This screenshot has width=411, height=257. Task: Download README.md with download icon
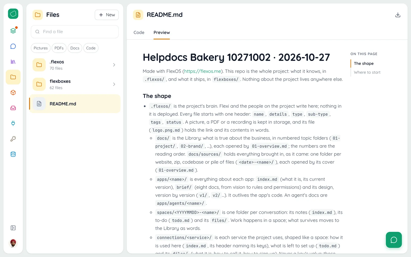click(x=398, y=15)
